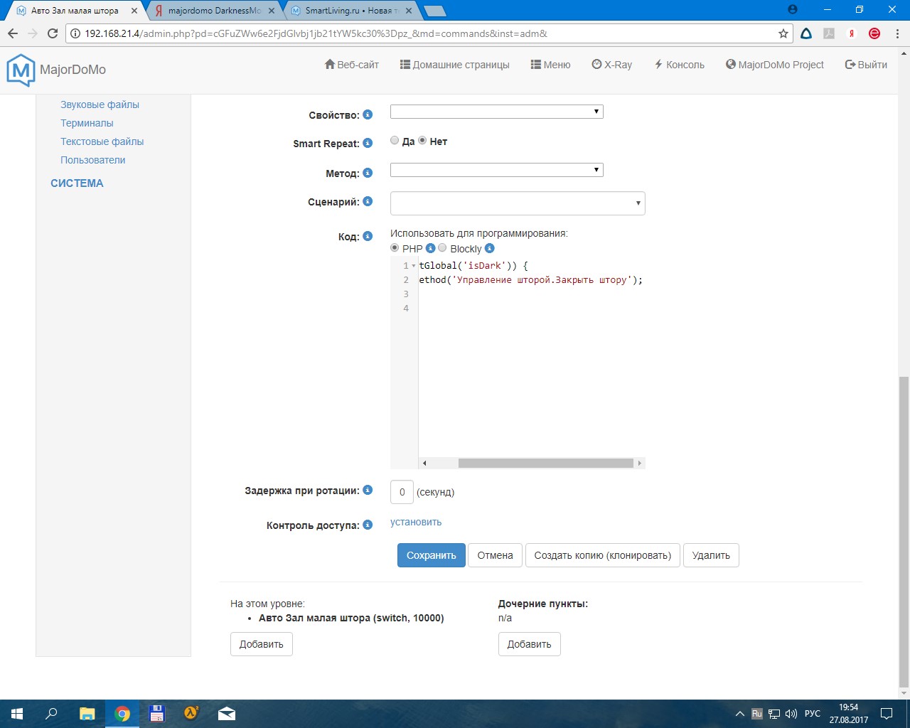Open Chrome's three-dot menu
Screen dimensions: 910x728
click(897, 33)
